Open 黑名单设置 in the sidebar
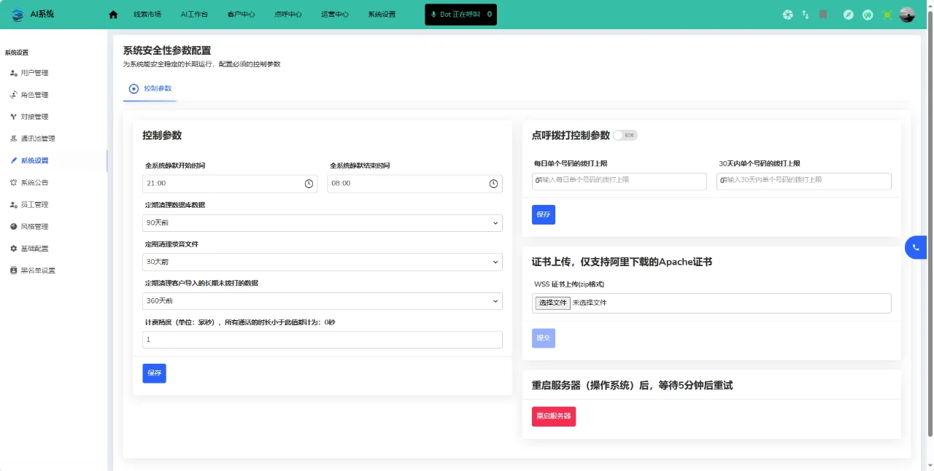 pos(37,270)
